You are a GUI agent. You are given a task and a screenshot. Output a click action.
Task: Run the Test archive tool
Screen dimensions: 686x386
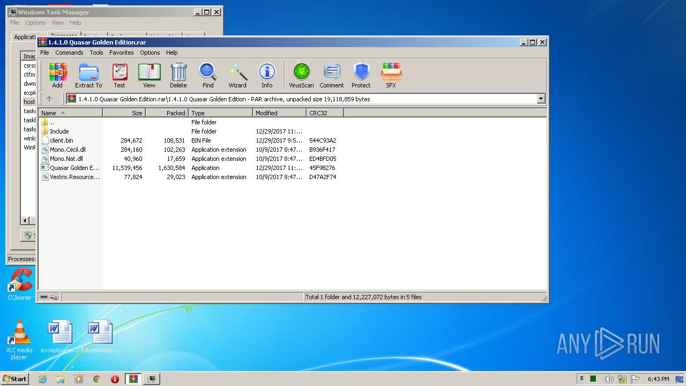click(120, 75)
